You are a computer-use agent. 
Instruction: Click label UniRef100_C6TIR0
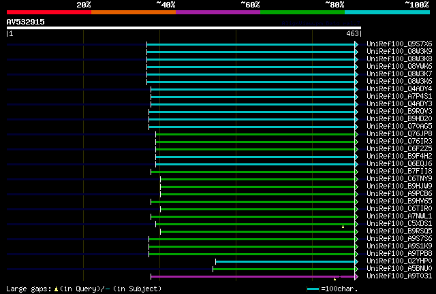click(x=399, y=209)
